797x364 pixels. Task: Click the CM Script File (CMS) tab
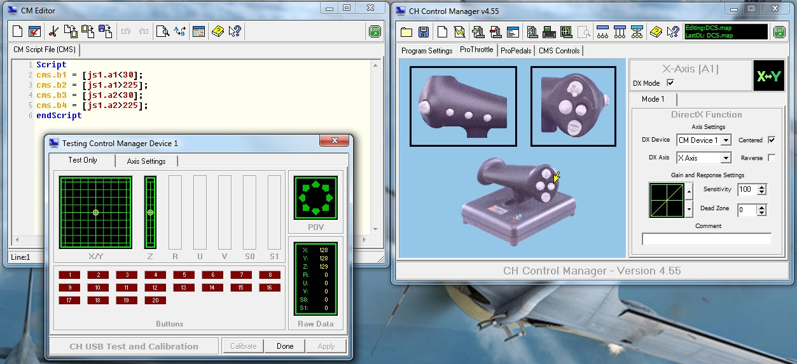coord(45,50)
